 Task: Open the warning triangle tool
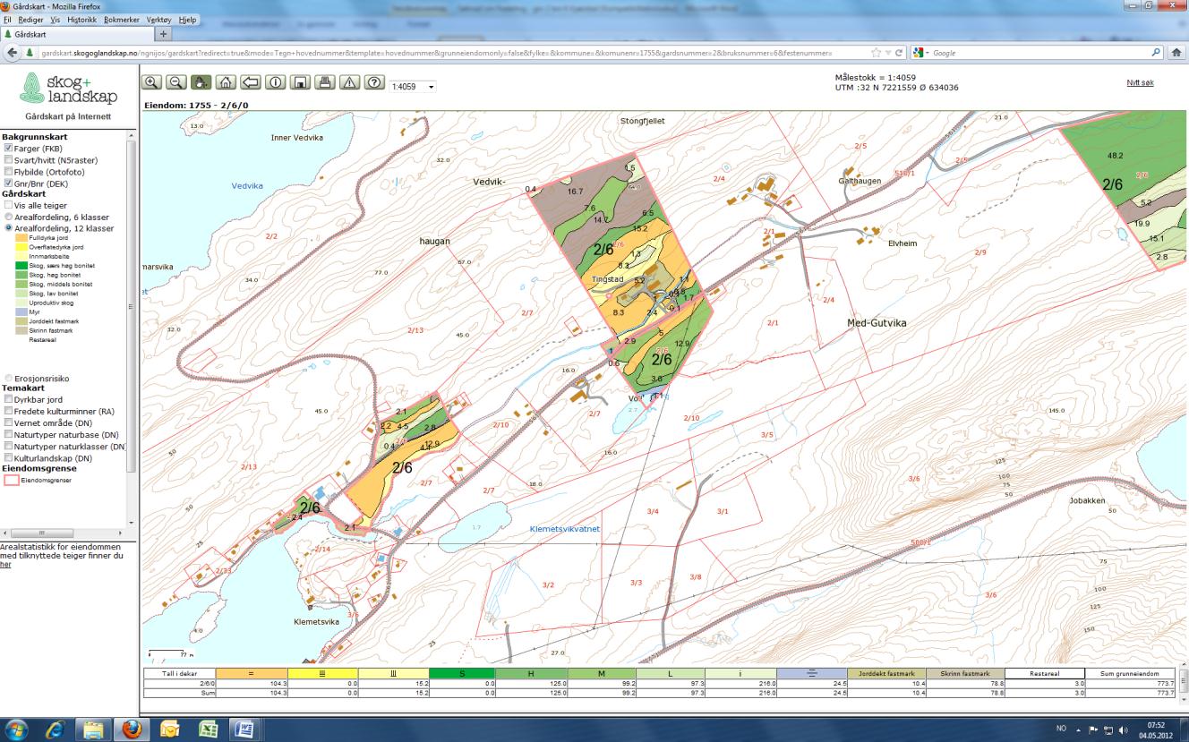pos(349,83)
